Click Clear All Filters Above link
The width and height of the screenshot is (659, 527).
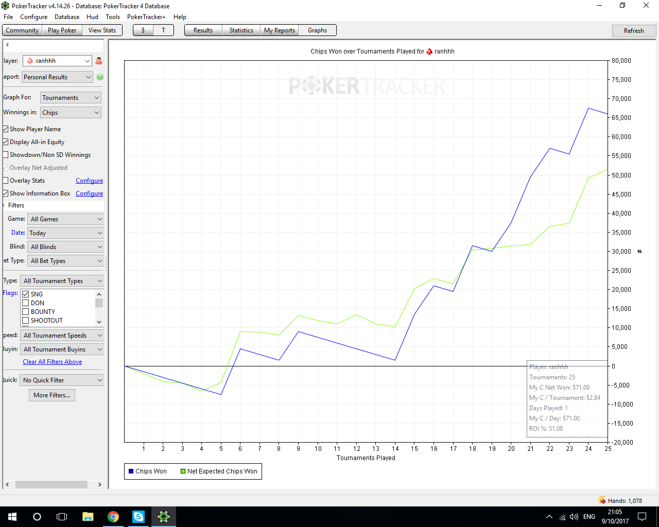coord(53,362)
